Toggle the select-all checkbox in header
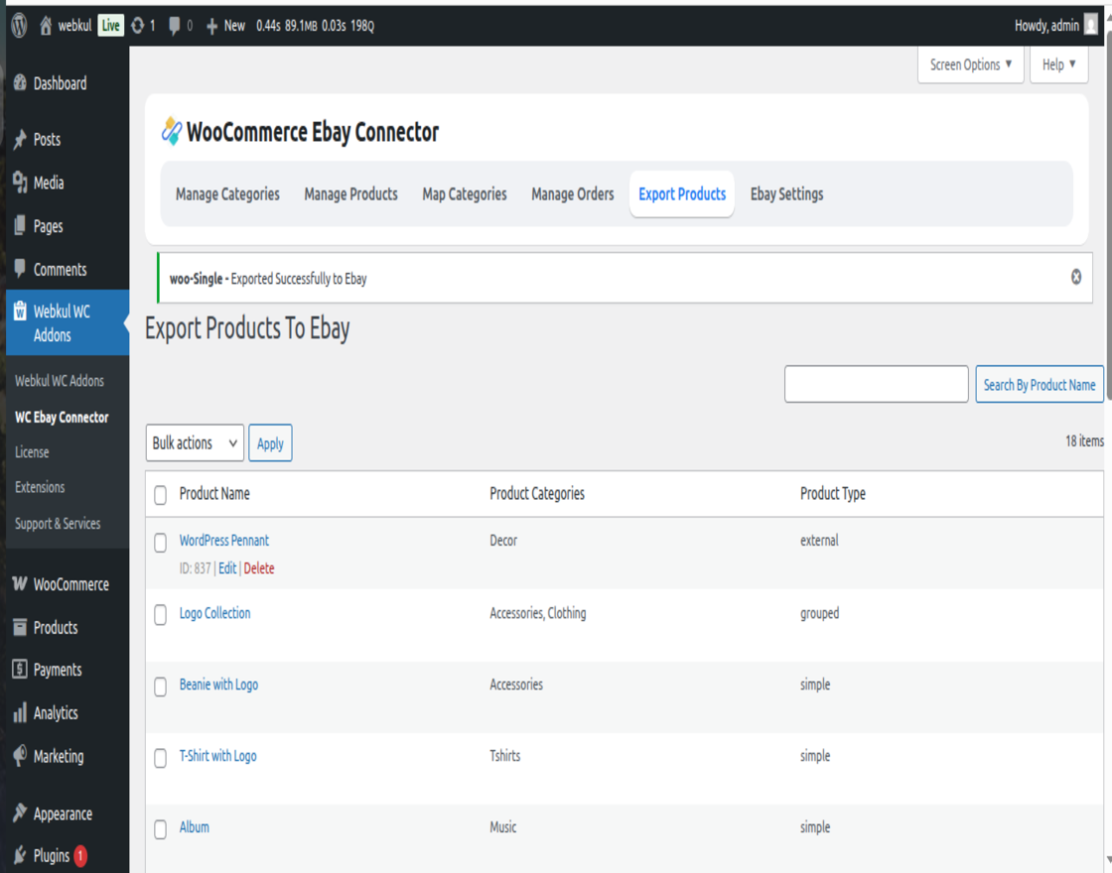Image resolution: width=1112 pixels, height=873 pixels. tap(160, 495)
